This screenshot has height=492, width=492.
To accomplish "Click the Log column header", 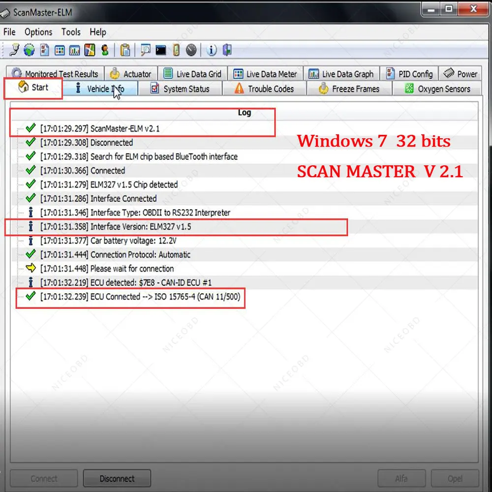I will point(244,113).
